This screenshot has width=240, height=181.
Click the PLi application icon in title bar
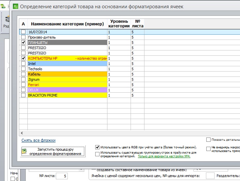(x=15, y=6)
